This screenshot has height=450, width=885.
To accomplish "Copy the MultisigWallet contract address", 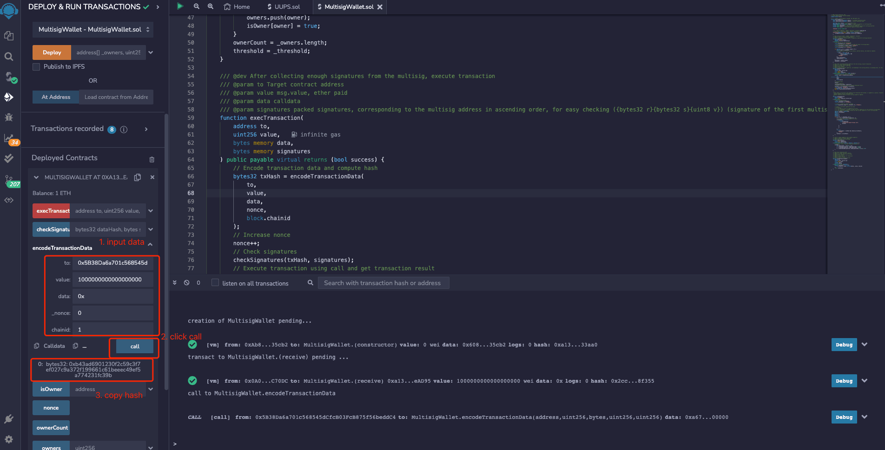I will (138, 177).
